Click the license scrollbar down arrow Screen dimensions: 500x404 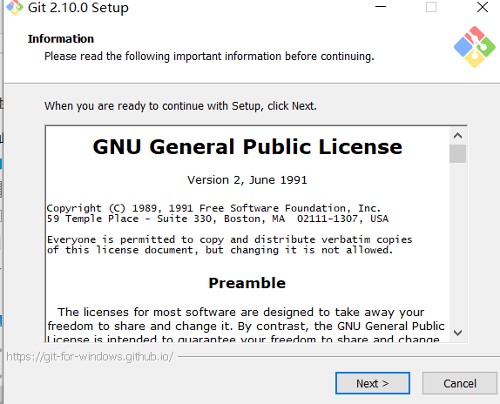[x=457, y=333]
